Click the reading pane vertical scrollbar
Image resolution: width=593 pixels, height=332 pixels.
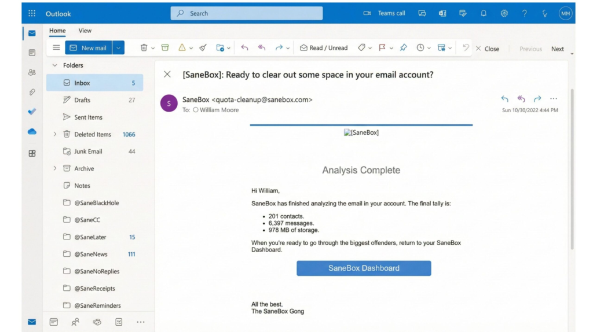pos(572,169)
